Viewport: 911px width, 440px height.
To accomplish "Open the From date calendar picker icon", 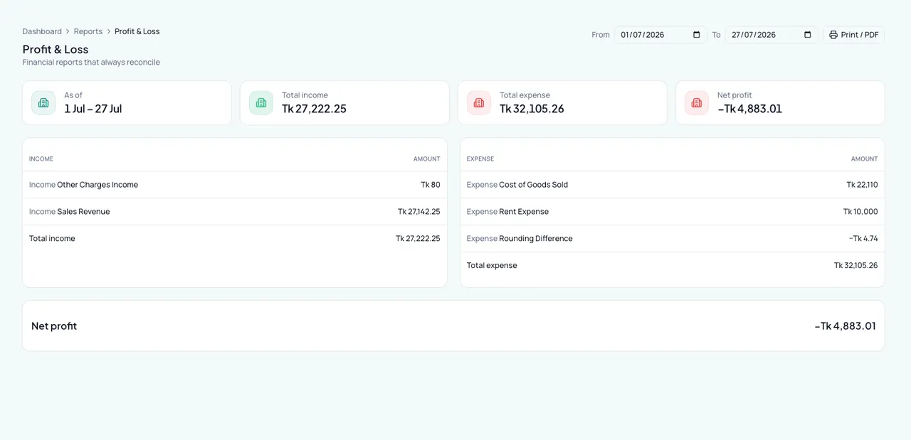I will 696,35.
